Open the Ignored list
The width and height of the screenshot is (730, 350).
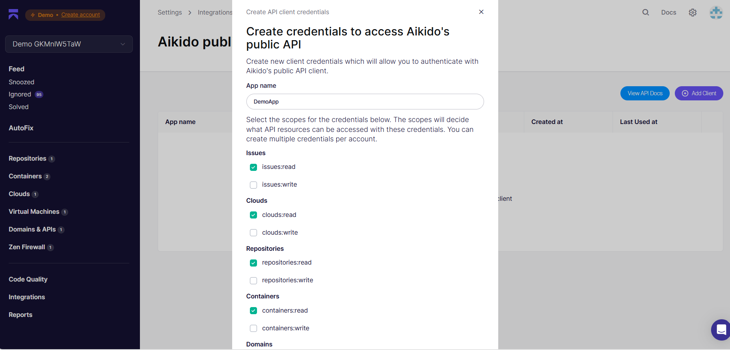(20, 94)
